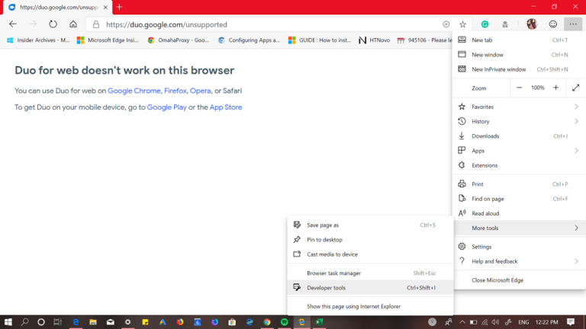The image size is (586, 329).
Task: Open Excel from taskbar
Action: click(319, 322)
